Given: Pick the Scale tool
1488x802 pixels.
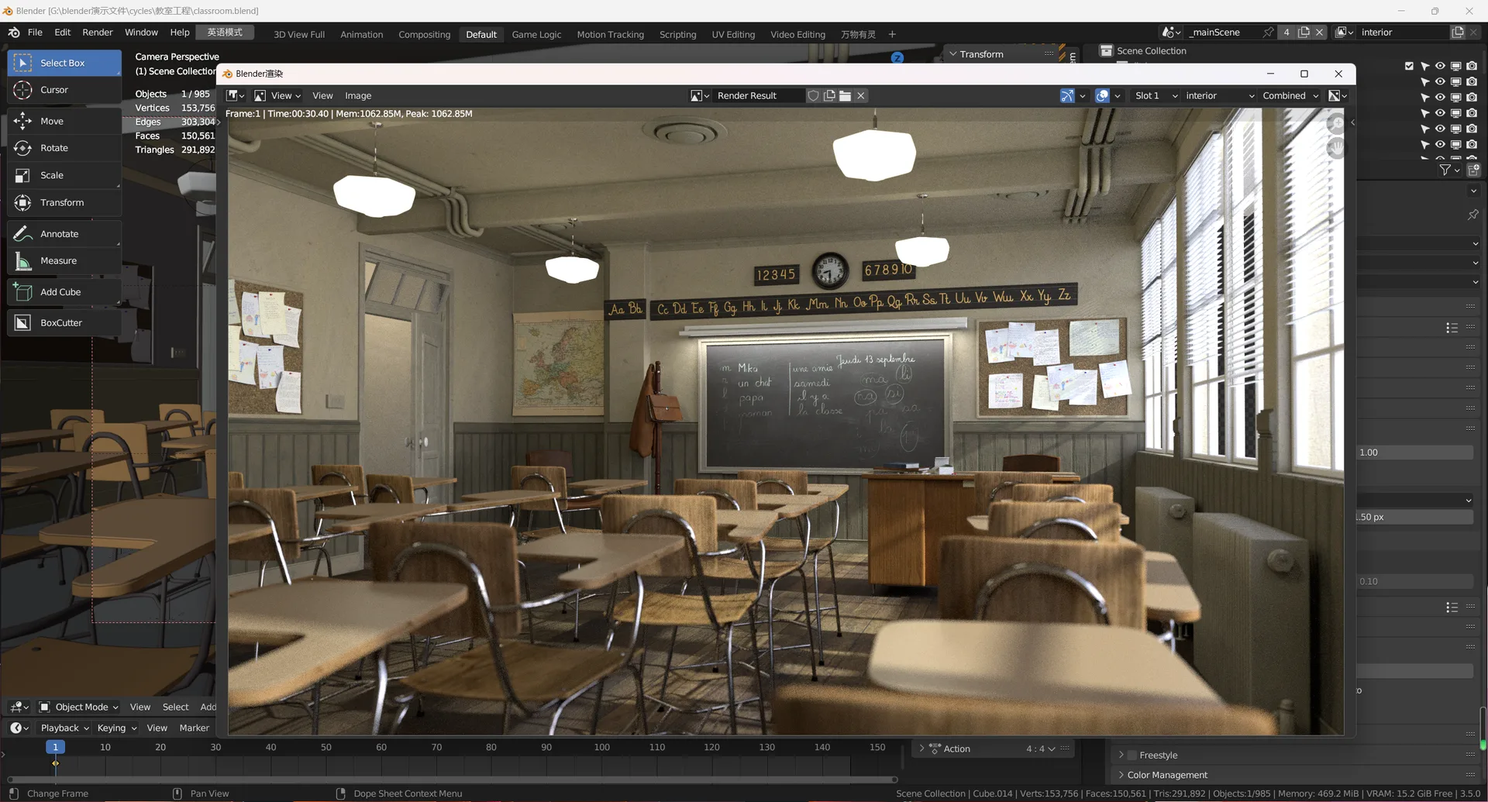Looking at the screenshot, I should [64, 175].
